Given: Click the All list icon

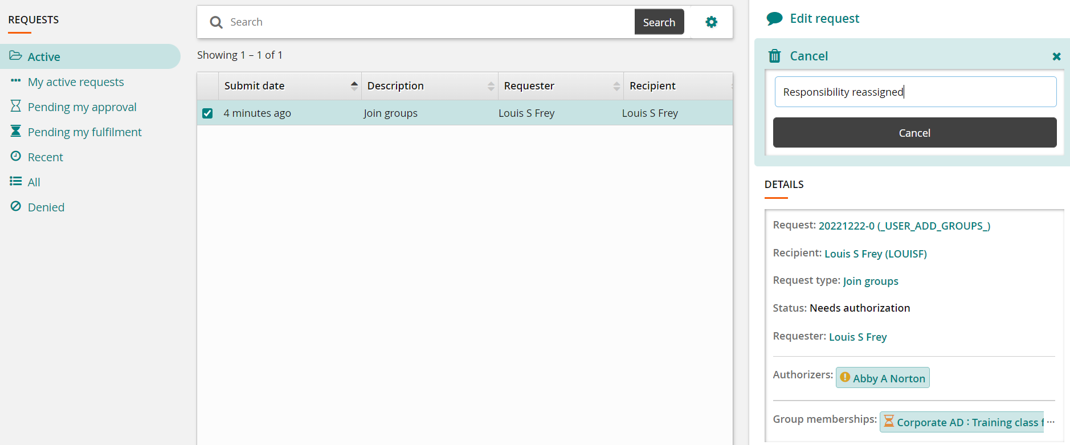Looking at the screenshot, I should 16,181.
